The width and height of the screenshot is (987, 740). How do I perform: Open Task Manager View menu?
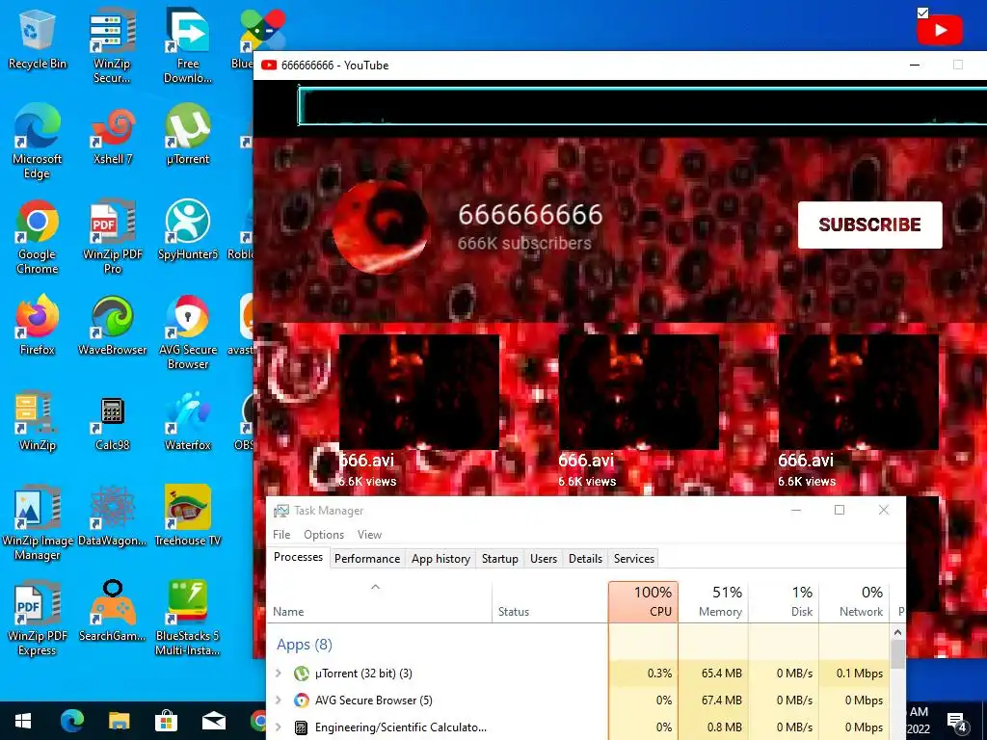pyautogui.click(x=369, y=534)
